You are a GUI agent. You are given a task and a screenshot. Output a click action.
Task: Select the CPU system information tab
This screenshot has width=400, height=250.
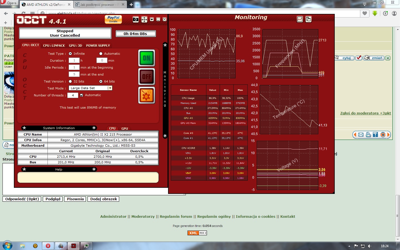(x=112, y=128)
